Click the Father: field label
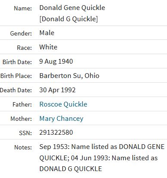The height and width of the screenshot is (178, 167). 22,104
